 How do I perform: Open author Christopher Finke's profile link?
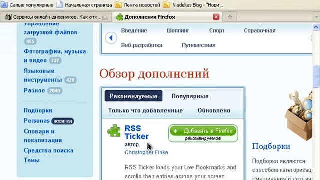(x=146, y=152)
